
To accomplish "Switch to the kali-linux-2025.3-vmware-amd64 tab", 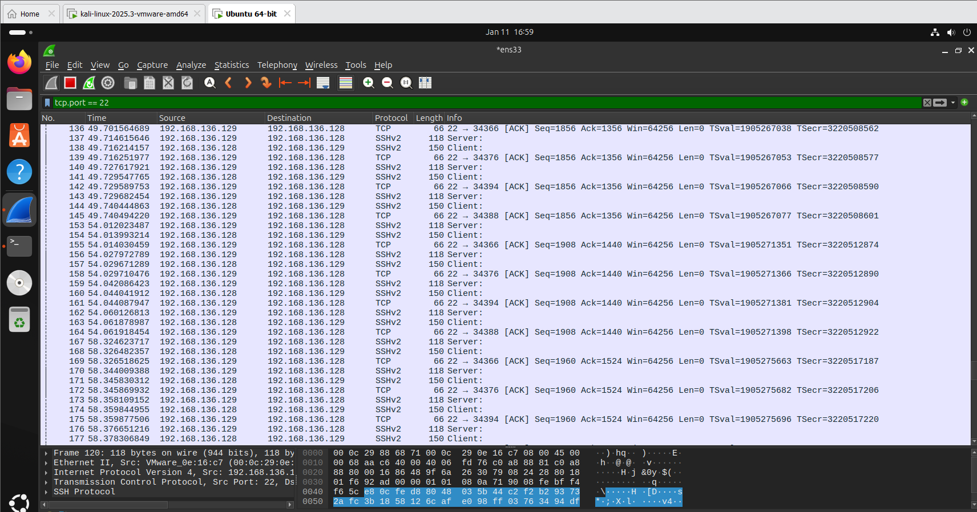I will (x=134, y=14).
